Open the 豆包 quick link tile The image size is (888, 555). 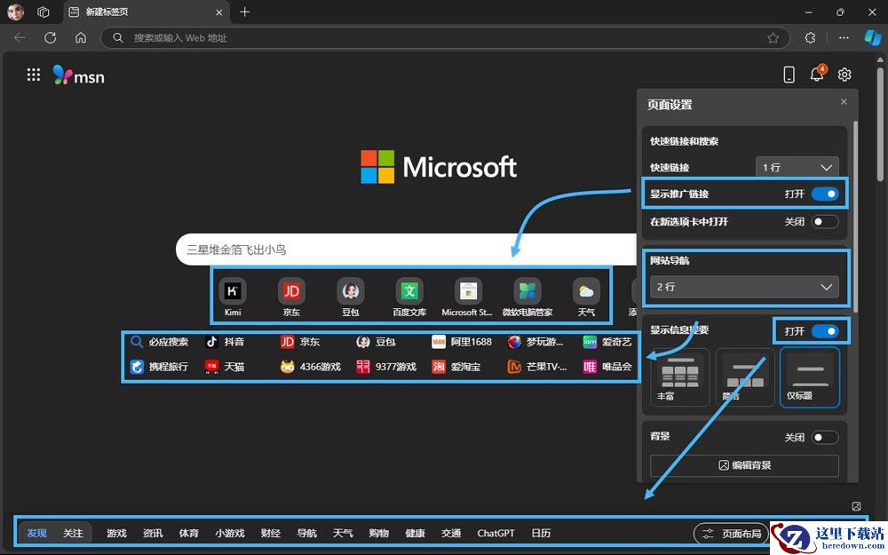point(351,297)
